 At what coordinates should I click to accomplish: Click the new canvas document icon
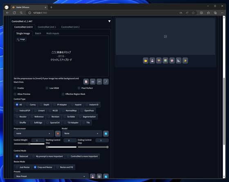pyautogui.click(x=86, y=82)
